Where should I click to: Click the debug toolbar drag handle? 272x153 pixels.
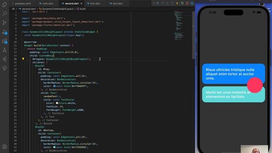pos(154,3)
